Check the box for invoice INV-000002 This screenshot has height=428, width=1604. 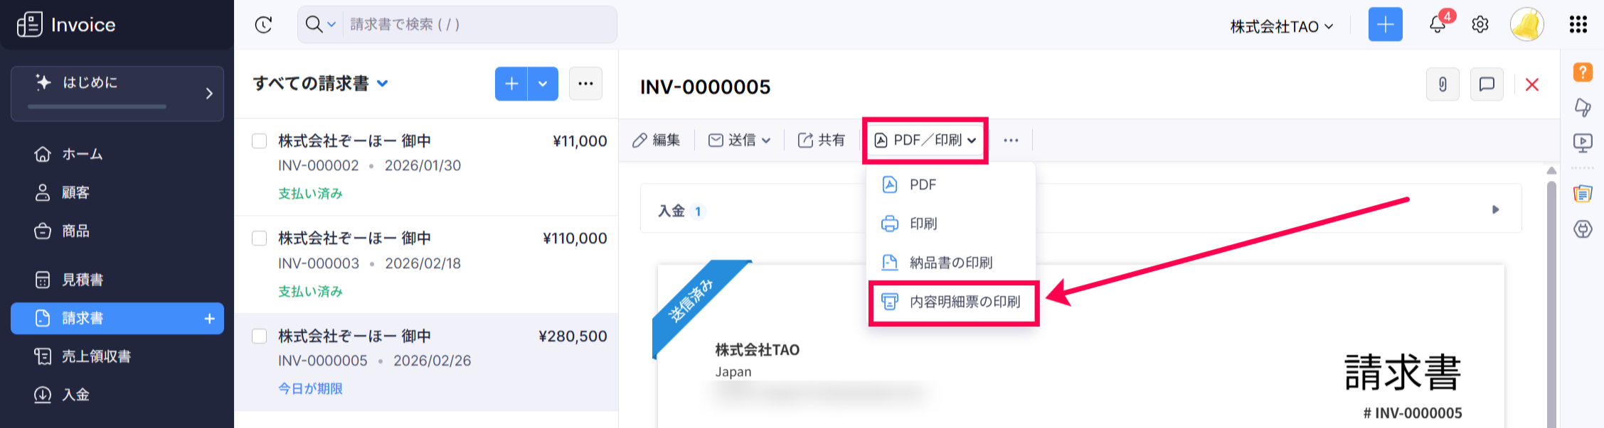pos(260,141)
